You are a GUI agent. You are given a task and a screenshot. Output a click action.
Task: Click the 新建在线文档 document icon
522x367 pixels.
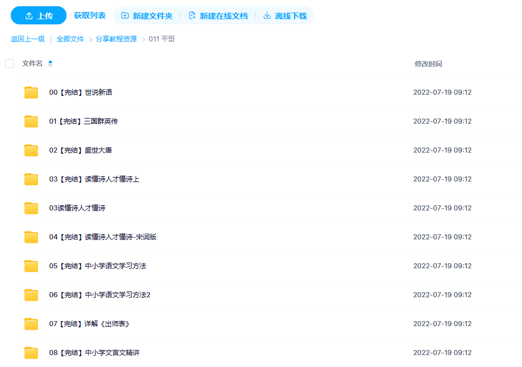pyautogui.click(x=191, y=16)
